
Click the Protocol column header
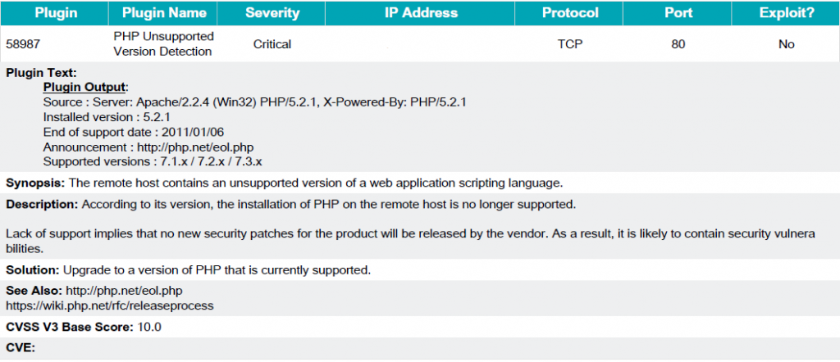[569, 13]
